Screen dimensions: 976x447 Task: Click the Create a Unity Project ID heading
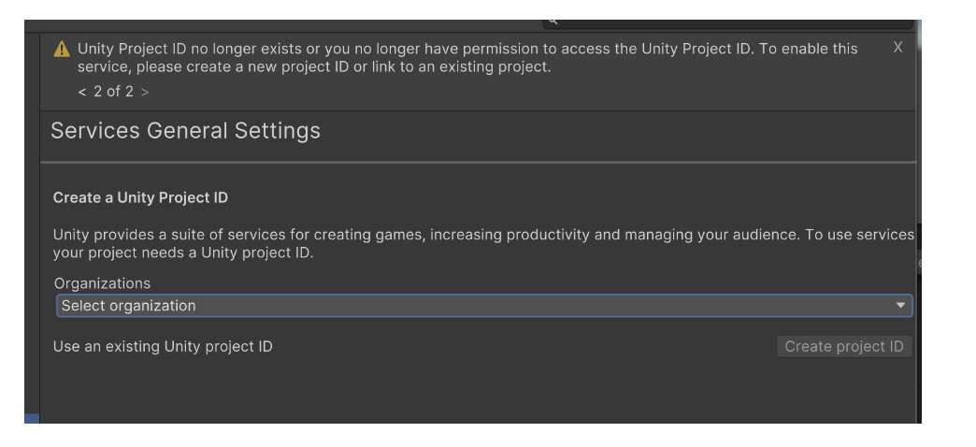coord(140,197)
